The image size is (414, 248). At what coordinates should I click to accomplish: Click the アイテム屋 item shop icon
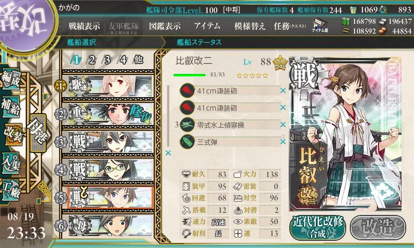click(319, 25)
